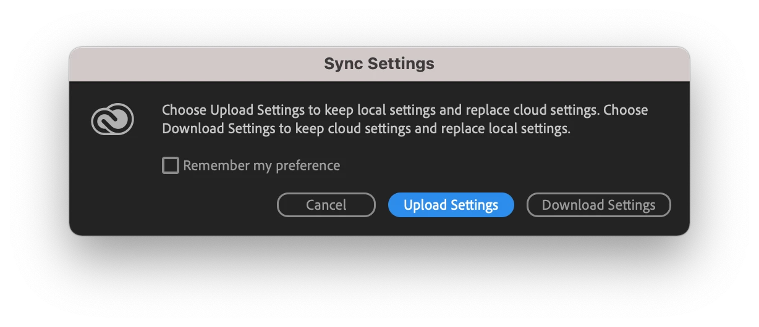Click the Creative Cloud logo icon

tap(112, 120)
